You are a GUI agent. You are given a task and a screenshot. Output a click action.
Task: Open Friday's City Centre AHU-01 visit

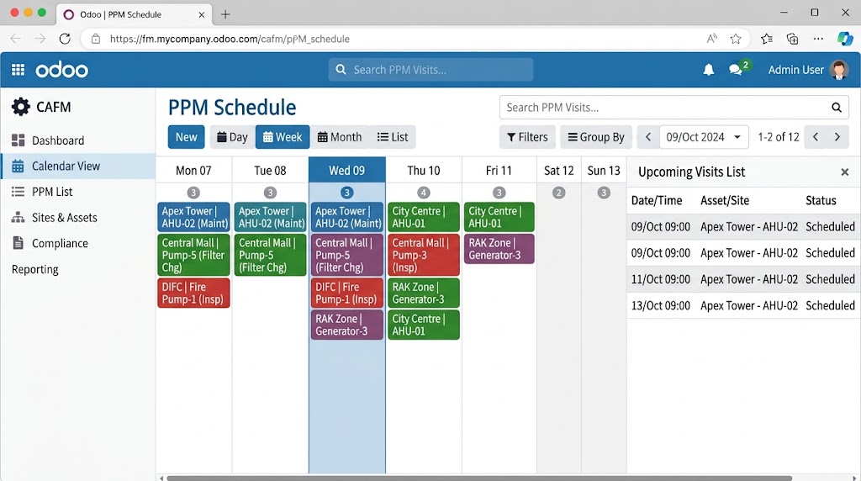pos(499,217)
